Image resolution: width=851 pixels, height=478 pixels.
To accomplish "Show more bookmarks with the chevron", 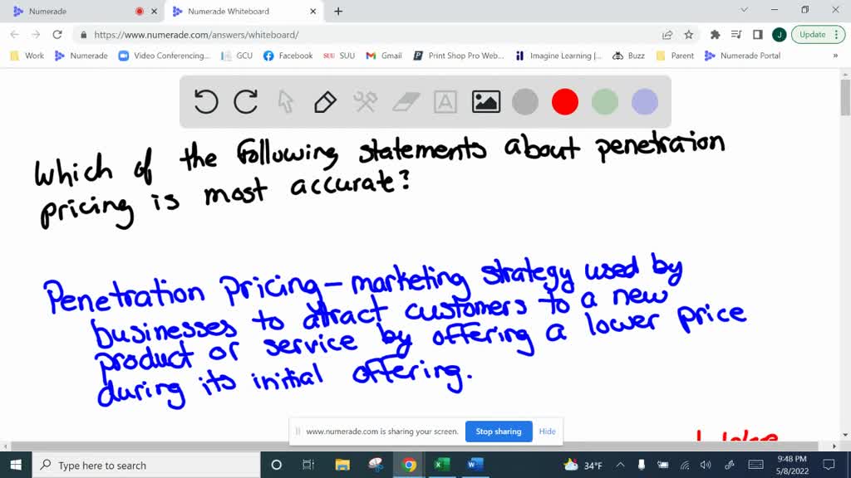I will (835, 56).
